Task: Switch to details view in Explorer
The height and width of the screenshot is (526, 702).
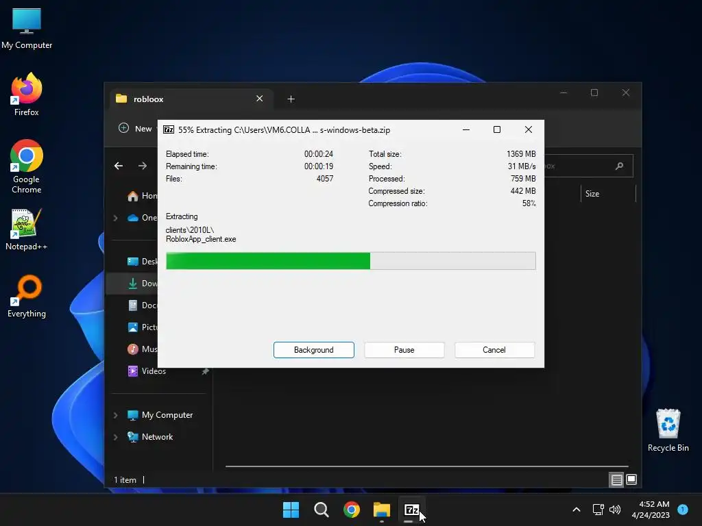Action: pos(616,480)
